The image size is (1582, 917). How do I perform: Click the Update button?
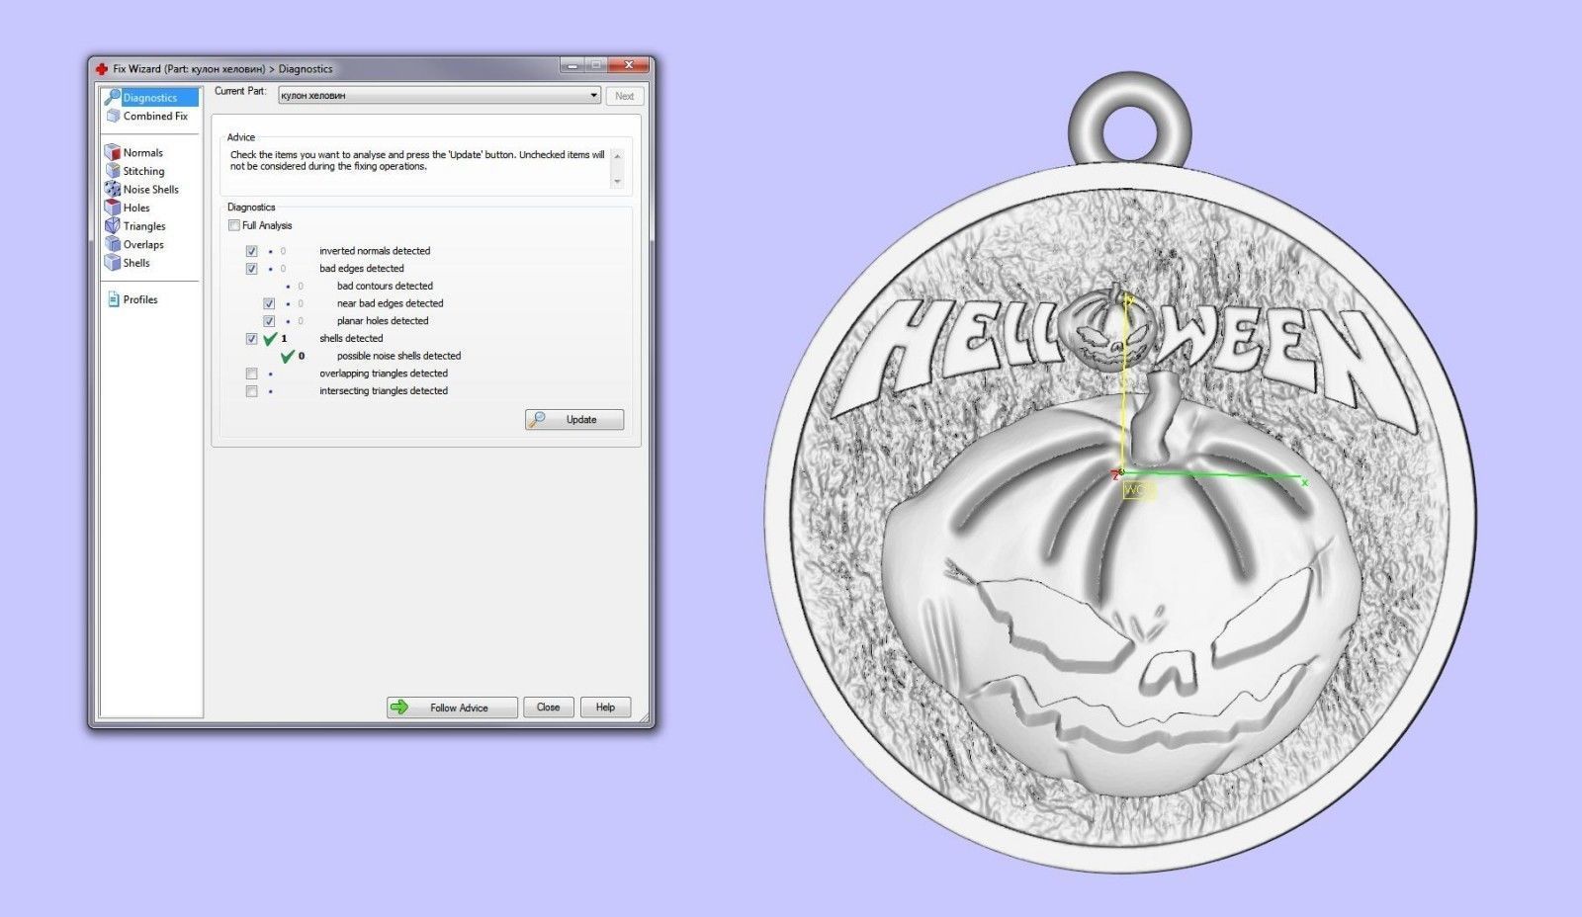[x=574, y=420]
